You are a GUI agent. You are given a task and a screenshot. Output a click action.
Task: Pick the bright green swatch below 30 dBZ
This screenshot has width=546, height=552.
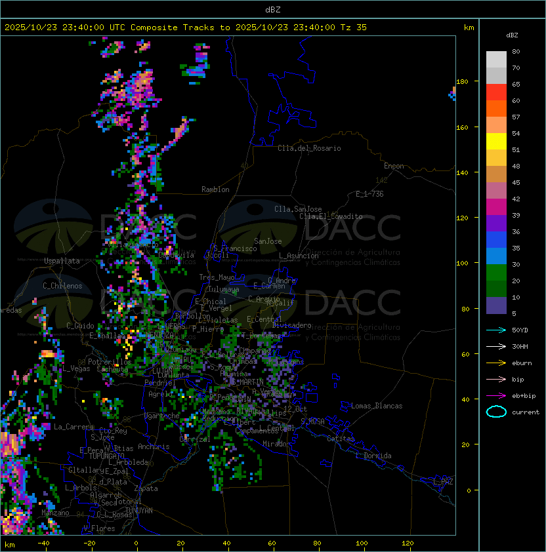point(496,273)
